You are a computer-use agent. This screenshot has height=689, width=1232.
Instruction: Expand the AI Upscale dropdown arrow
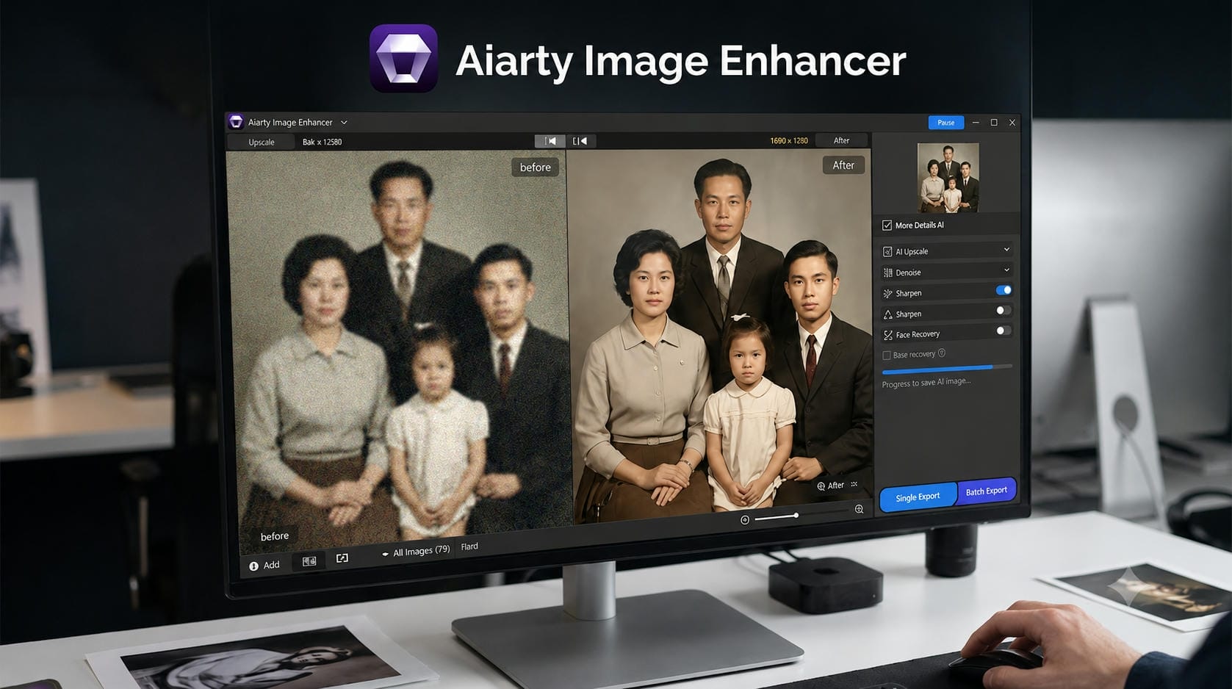point(1006,250)
